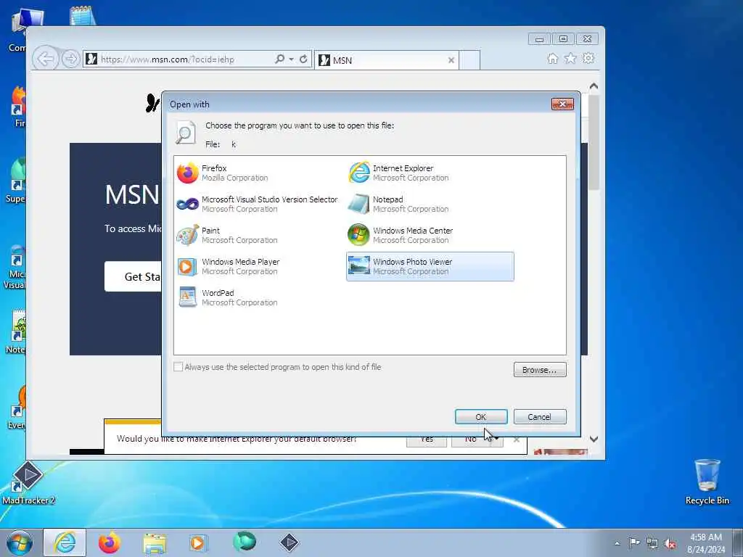Click the Internet Explorer address bar URL
The width and height of the screenshot is (743, 557).
[x=168, y=59]
